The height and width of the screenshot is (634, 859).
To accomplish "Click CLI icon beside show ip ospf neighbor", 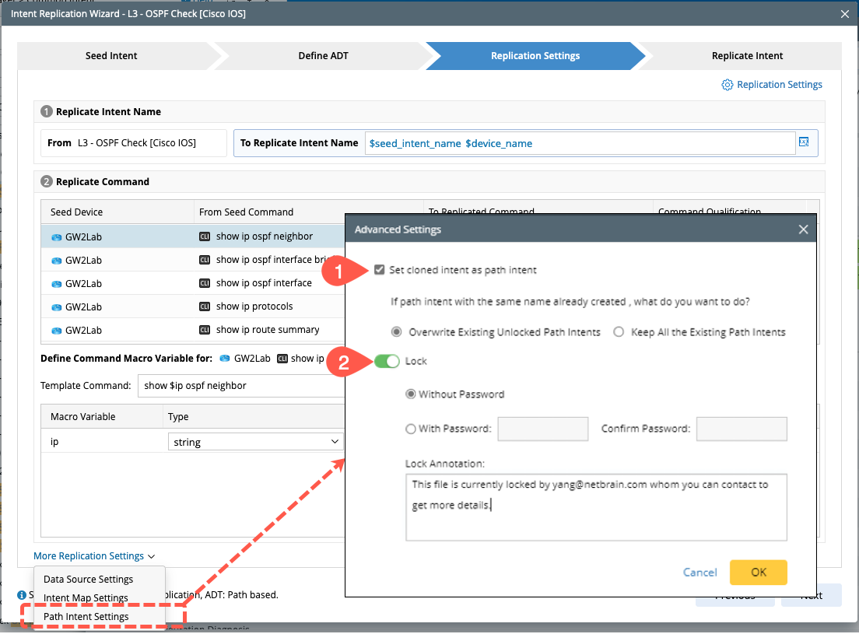I will click(x=205, y=236).
